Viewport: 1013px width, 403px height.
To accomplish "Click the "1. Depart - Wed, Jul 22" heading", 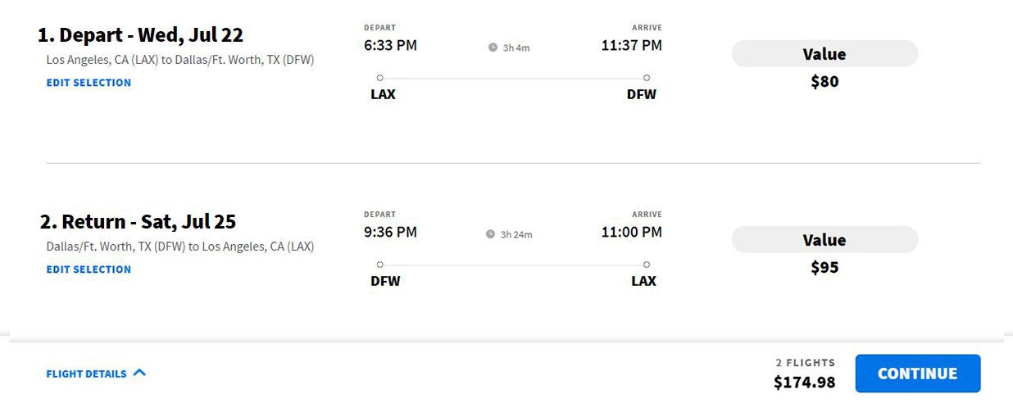I will [x=140, y=35].
